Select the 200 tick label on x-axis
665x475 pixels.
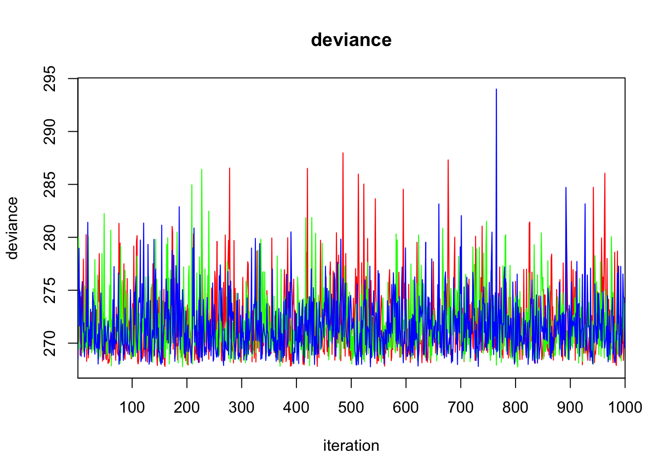(187, 407)
